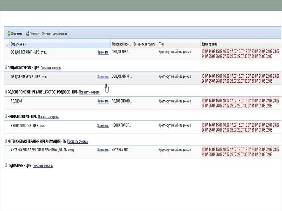
Task: Click the Даты приема column header
Action: (209, 44)
